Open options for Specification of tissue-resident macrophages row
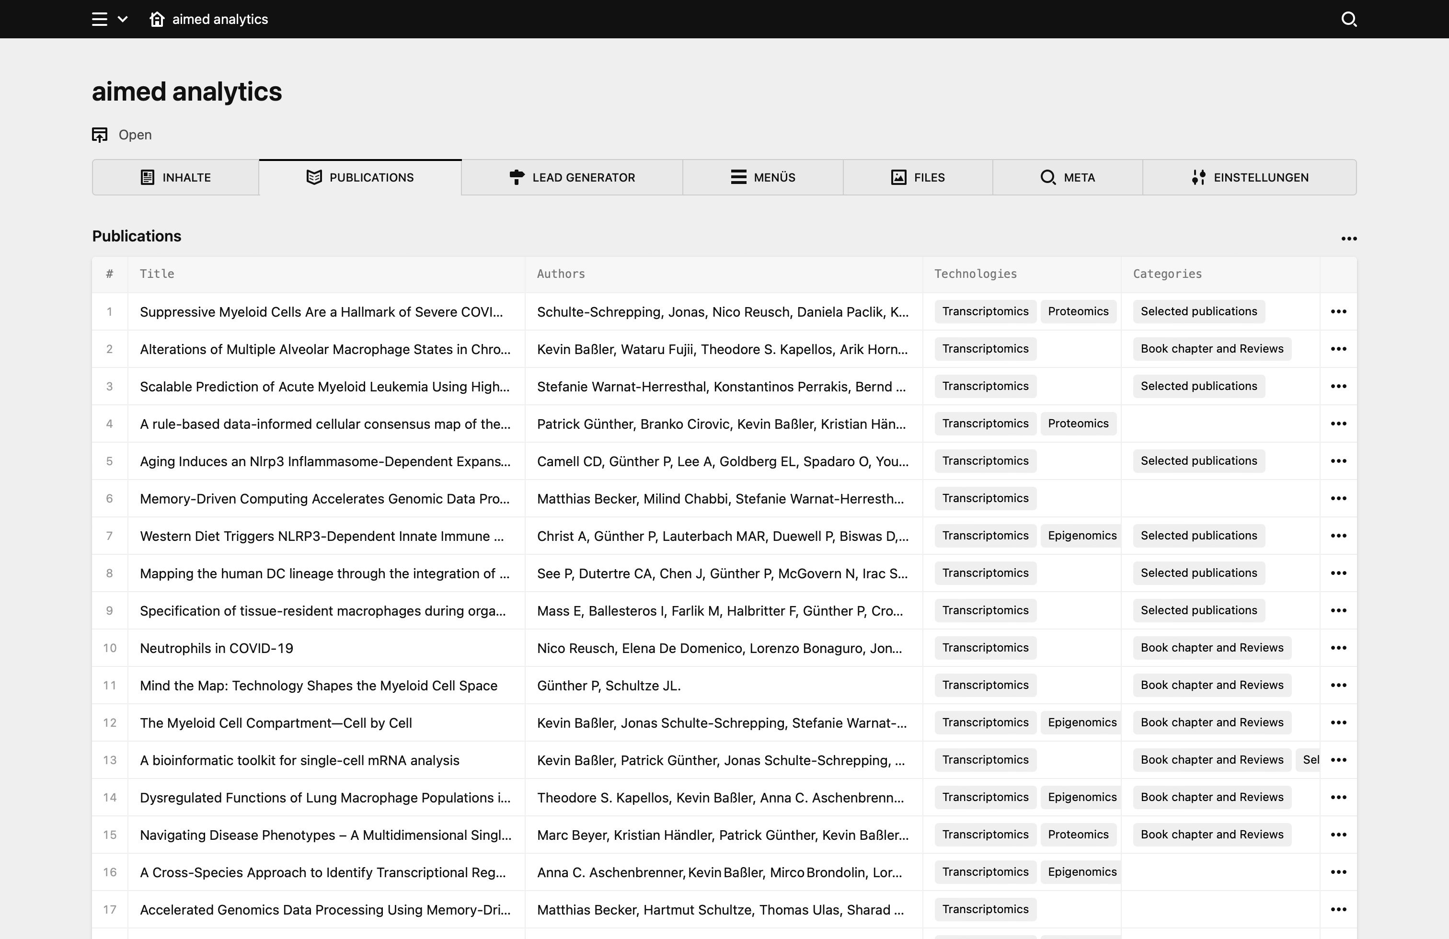Image resolution: width=1449 pixels, height=939 pixels. 1338,610
